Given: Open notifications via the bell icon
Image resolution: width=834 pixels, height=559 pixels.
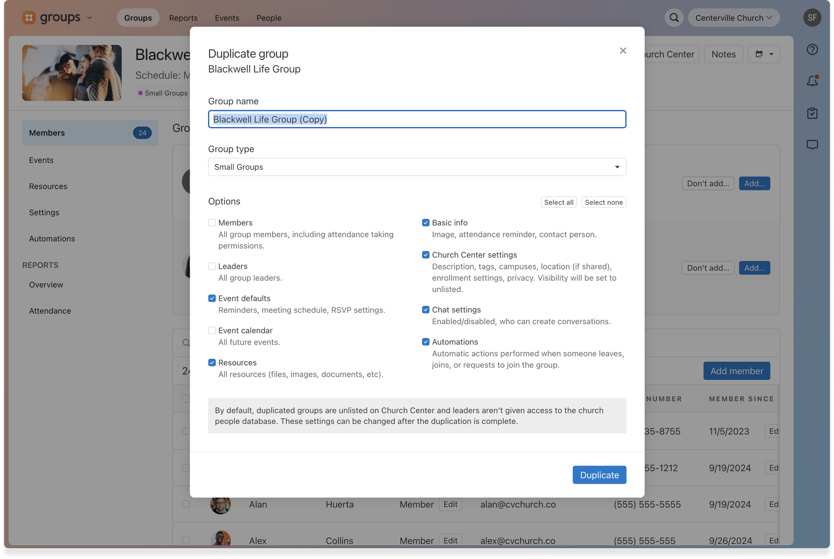Looking at the screenshot, I should [x=812, y=81].
